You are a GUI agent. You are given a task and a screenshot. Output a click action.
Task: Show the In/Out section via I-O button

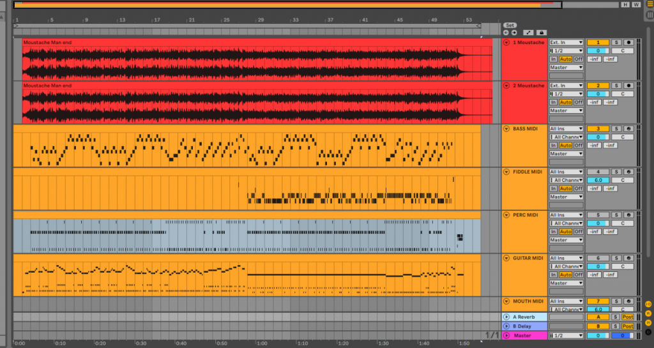click(648, 305)
